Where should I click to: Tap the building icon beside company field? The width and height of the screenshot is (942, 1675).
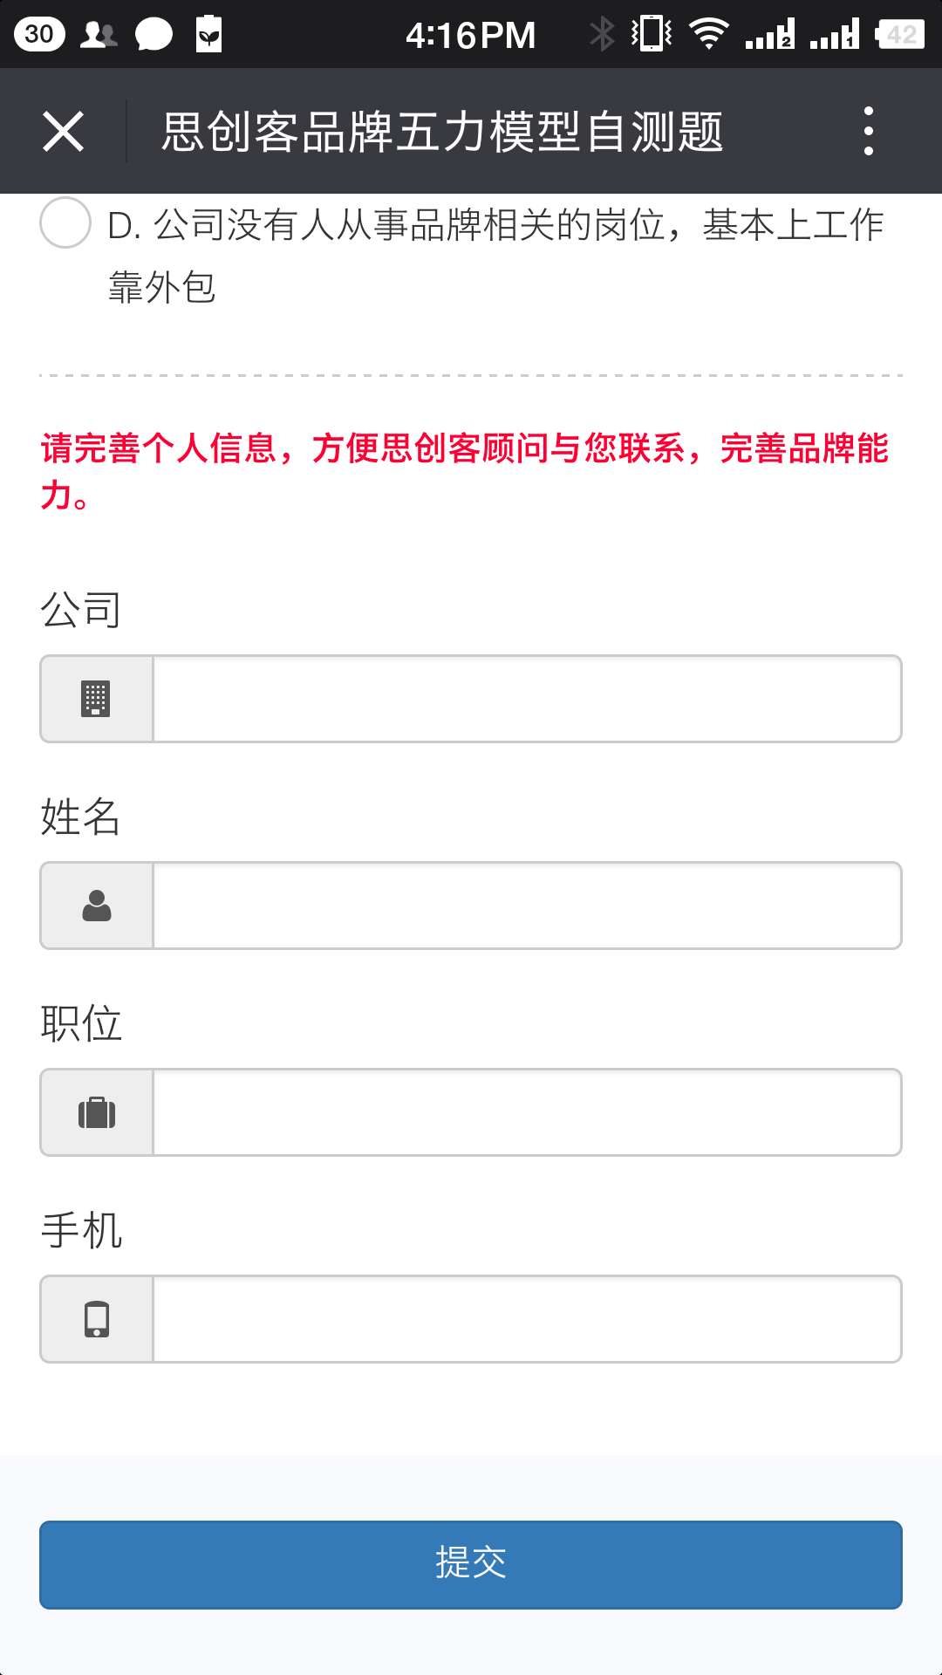[97, 699]
